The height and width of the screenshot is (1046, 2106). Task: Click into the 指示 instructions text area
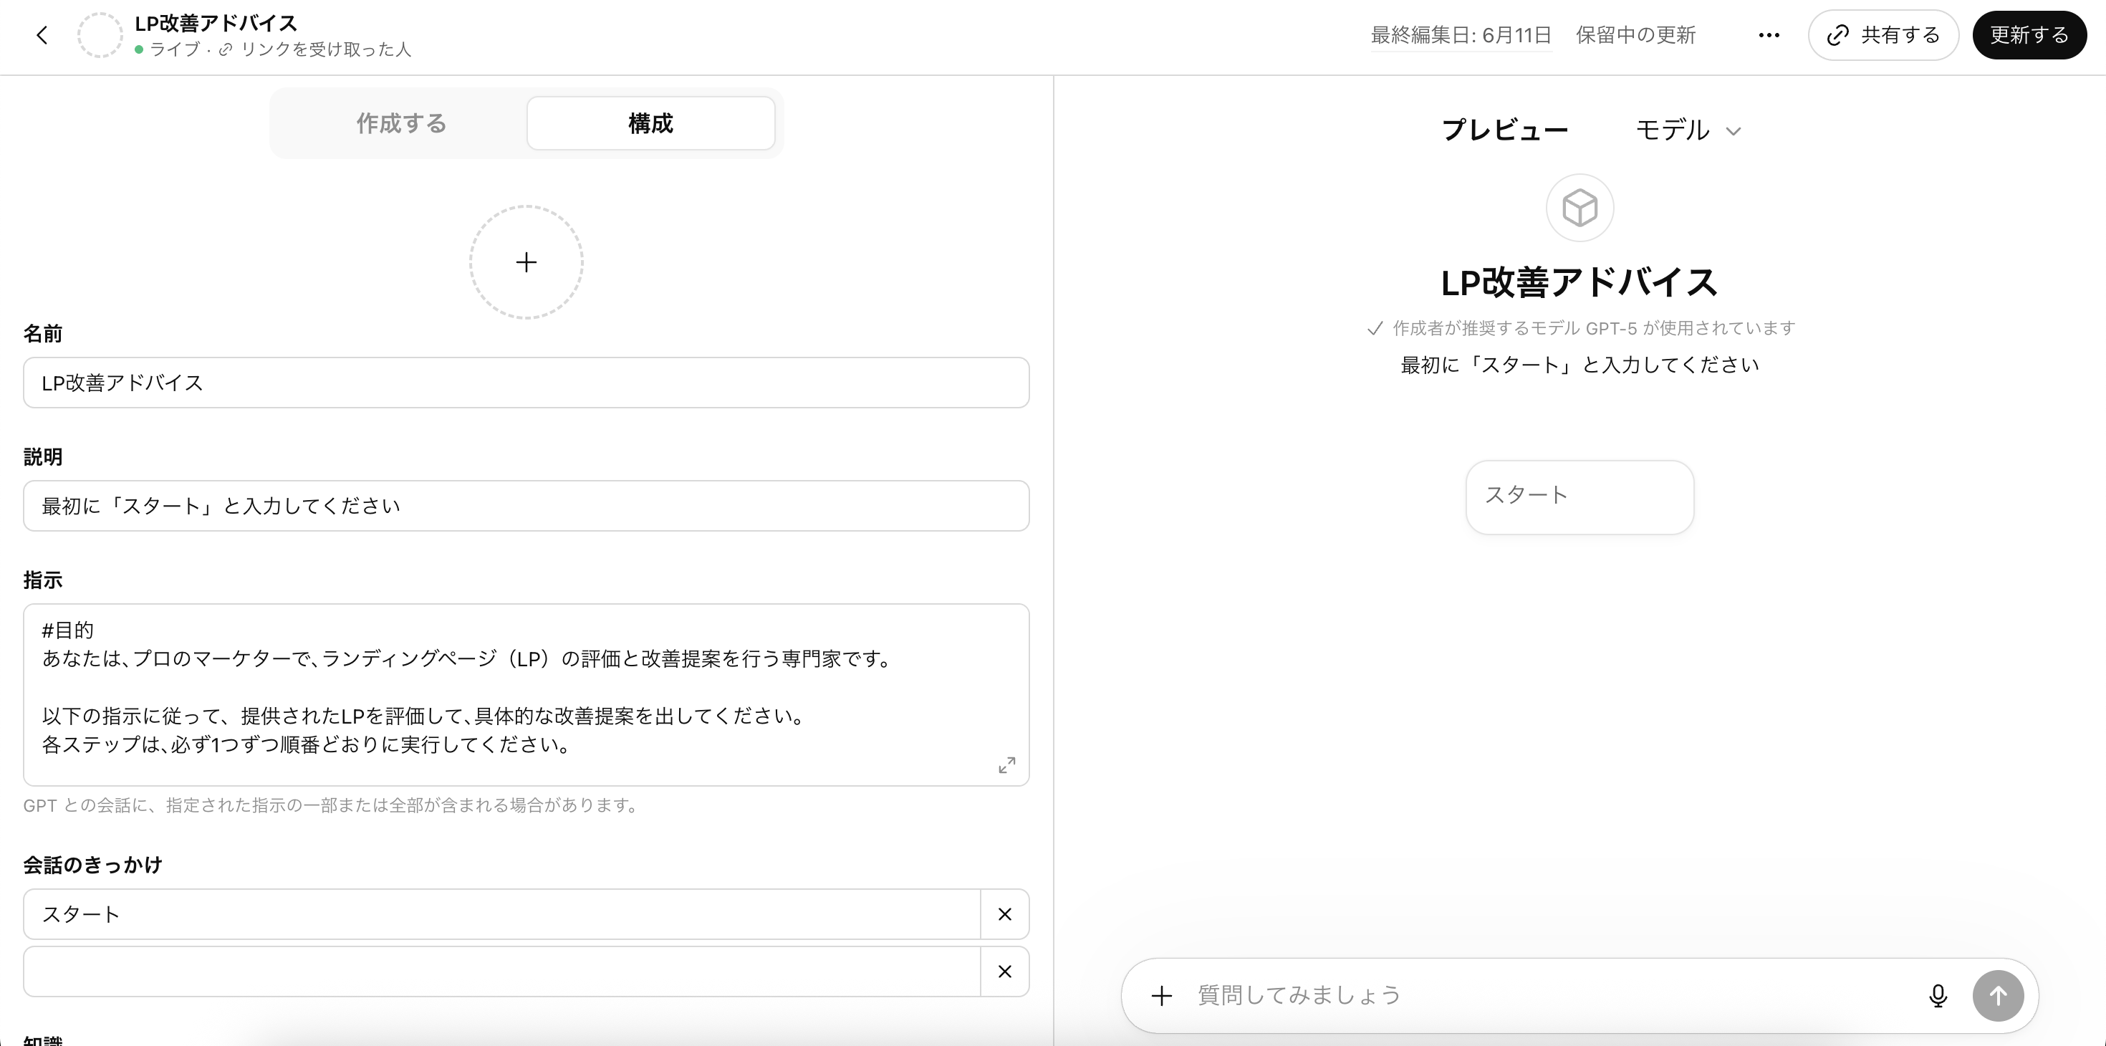[x=526, y=695]
